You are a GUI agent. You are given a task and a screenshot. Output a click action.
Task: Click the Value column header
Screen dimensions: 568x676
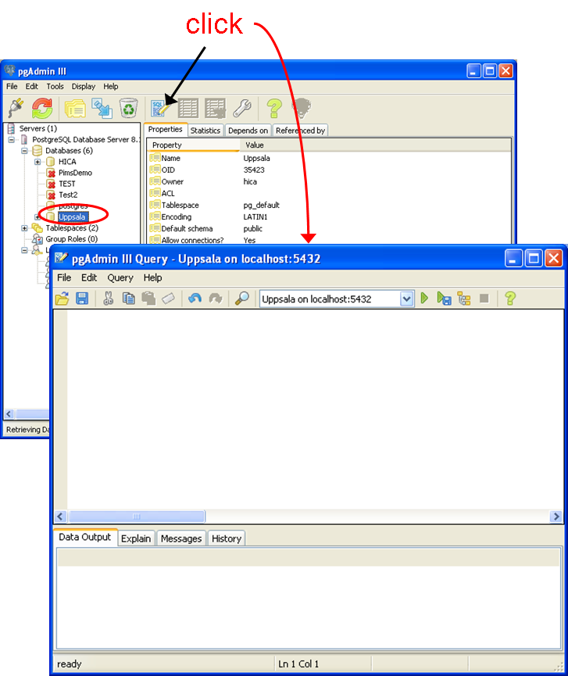coord(375,145)
